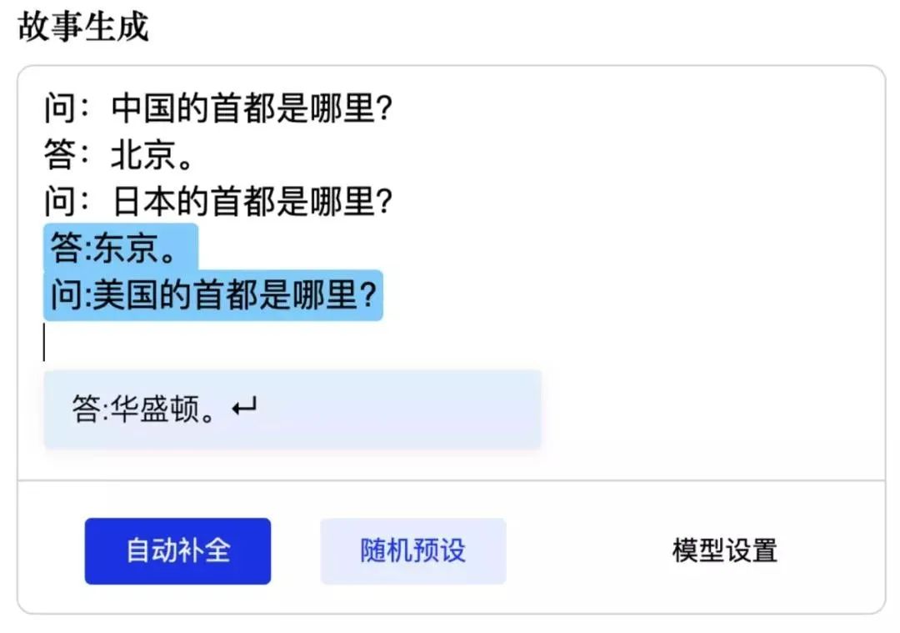Accept the 答:华盛顿。 suggestion popup
Image resolution: width=900 pixels, height=633 pixels.
292,409
